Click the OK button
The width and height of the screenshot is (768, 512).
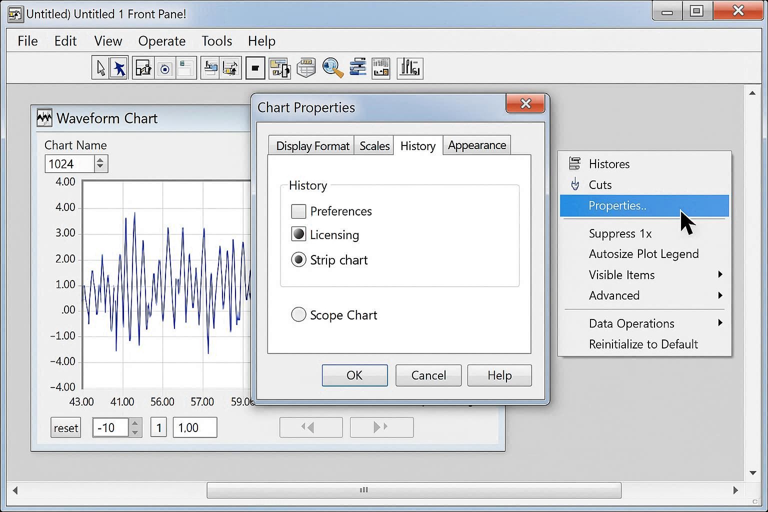(x=354, y=375)
